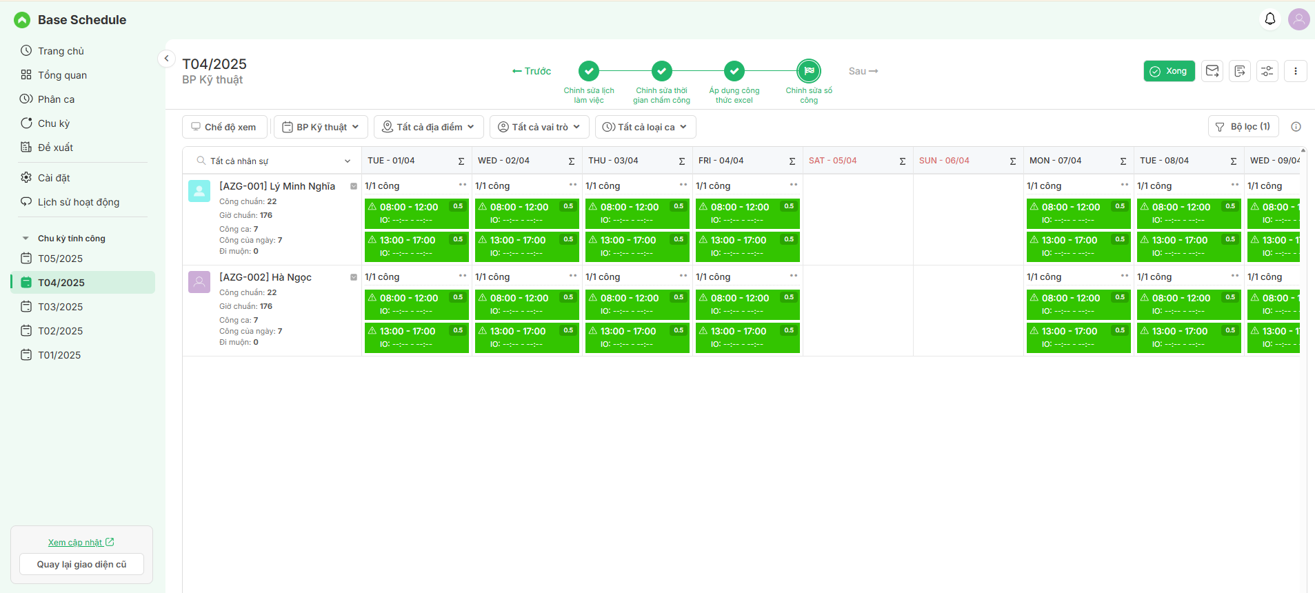Select the T03/2025 cycle
Viewport: 1315px width, 593px height.
(83, 307)
